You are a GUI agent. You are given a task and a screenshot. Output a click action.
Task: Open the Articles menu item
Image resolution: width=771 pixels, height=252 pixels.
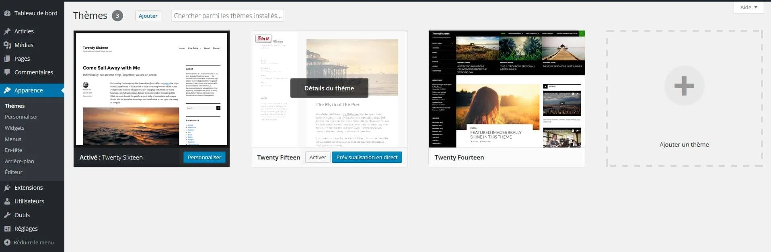pyautogui.click(x=32, y=31)
